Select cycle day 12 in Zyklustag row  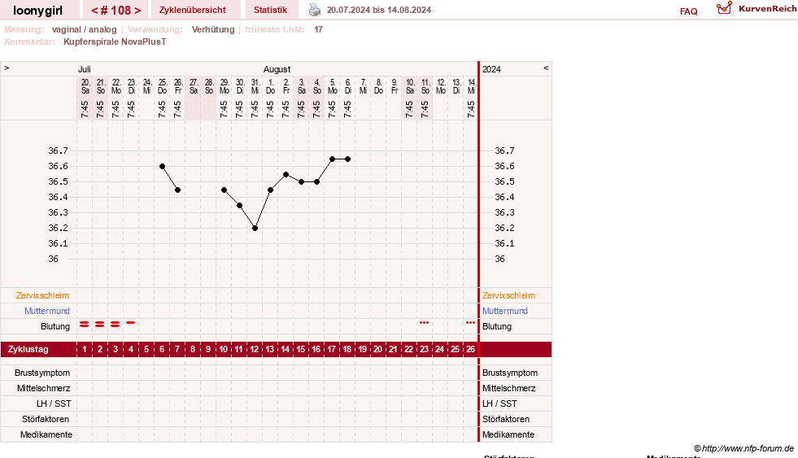[x=254, y=349]
